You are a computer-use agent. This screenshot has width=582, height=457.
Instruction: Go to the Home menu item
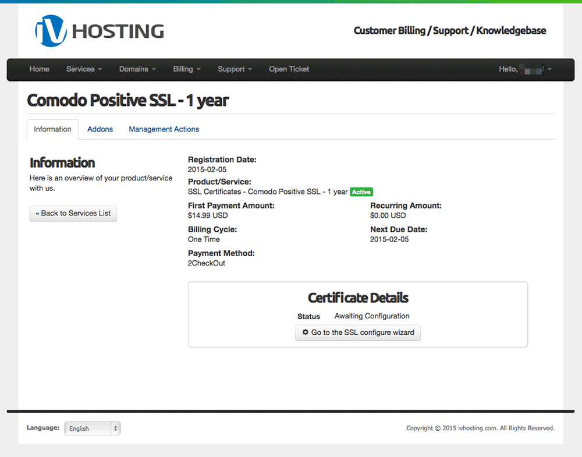click(40, 69)
